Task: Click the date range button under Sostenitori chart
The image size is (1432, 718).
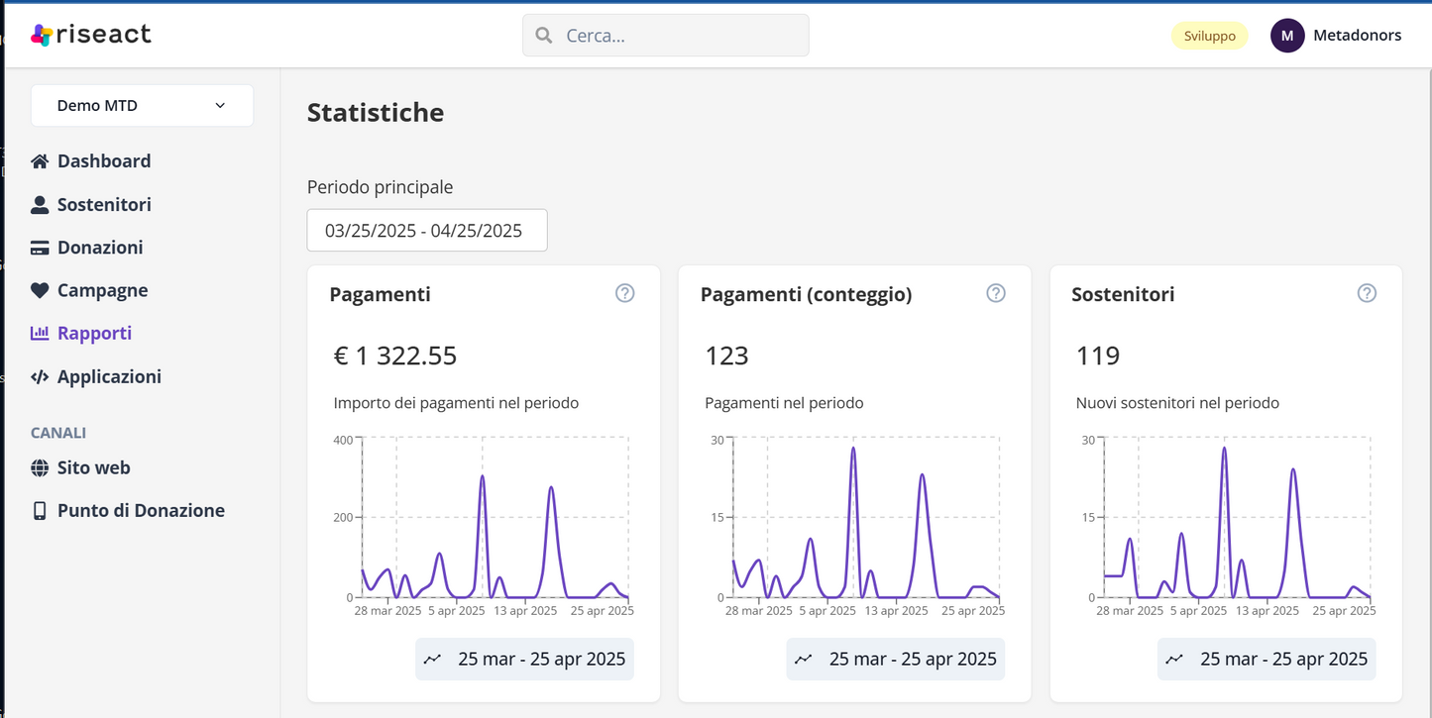Action: [x=1267, y=660]
